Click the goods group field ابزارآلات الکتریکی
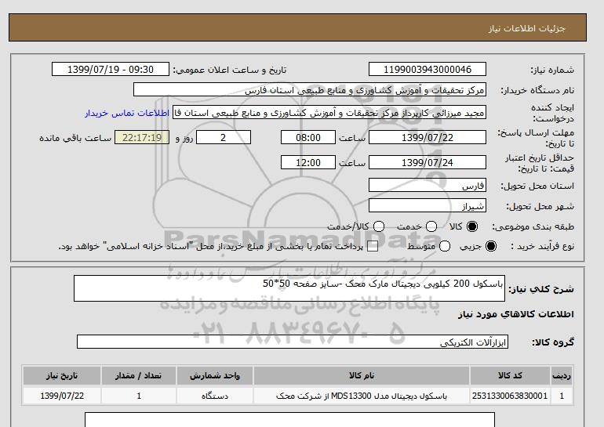Viewport: 604px width, 427px height. (x=293, y=342)
